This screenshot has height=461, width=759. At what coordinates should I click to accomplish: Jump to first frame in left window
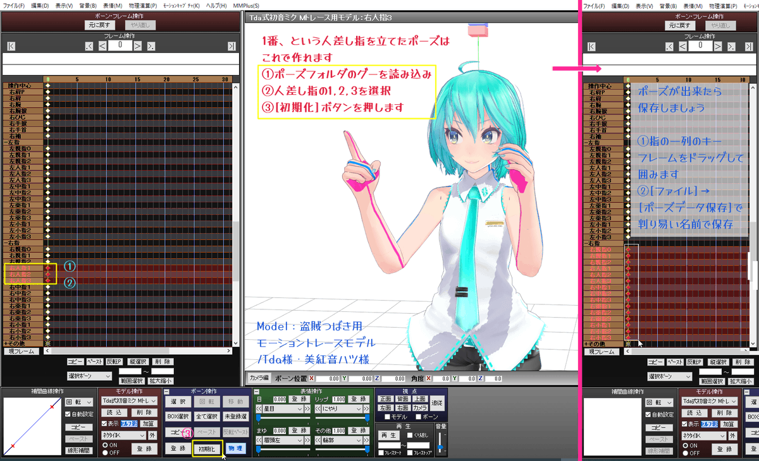(11, 46)
